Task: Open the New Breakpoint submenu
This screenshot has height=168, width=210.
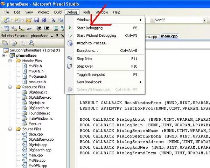Action: coord(105,82)
